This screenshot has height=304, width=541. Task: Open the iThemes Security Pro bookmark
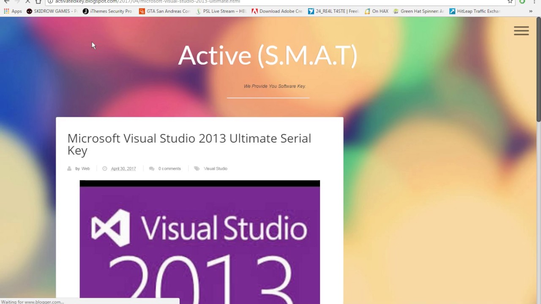(x=107, y=11)
